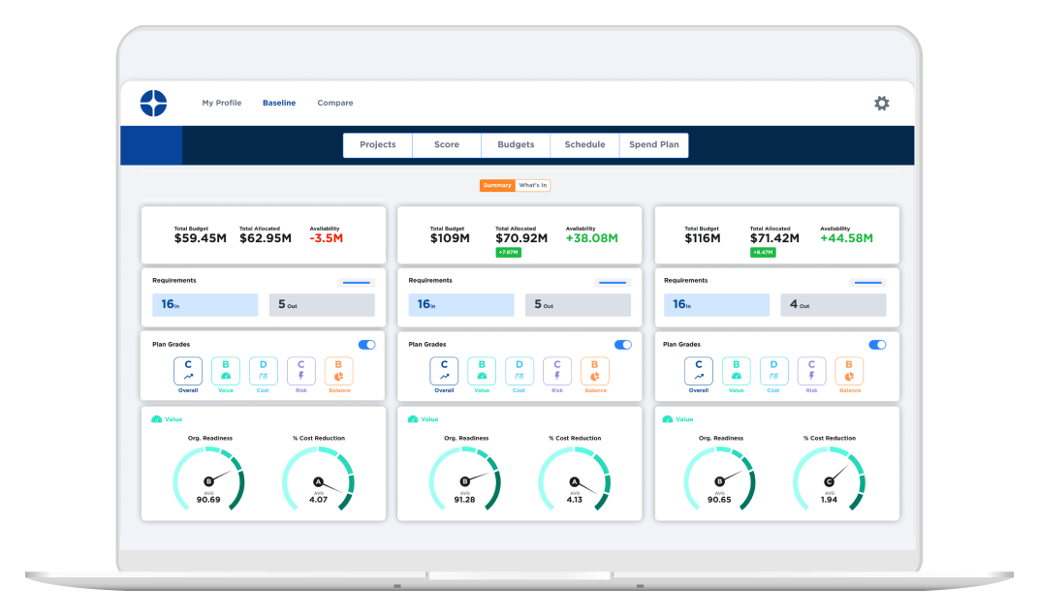The height and width of the screenshot is (616, 1039).
Task: Click the Value gauge grade icon
Action: (225, 370)
